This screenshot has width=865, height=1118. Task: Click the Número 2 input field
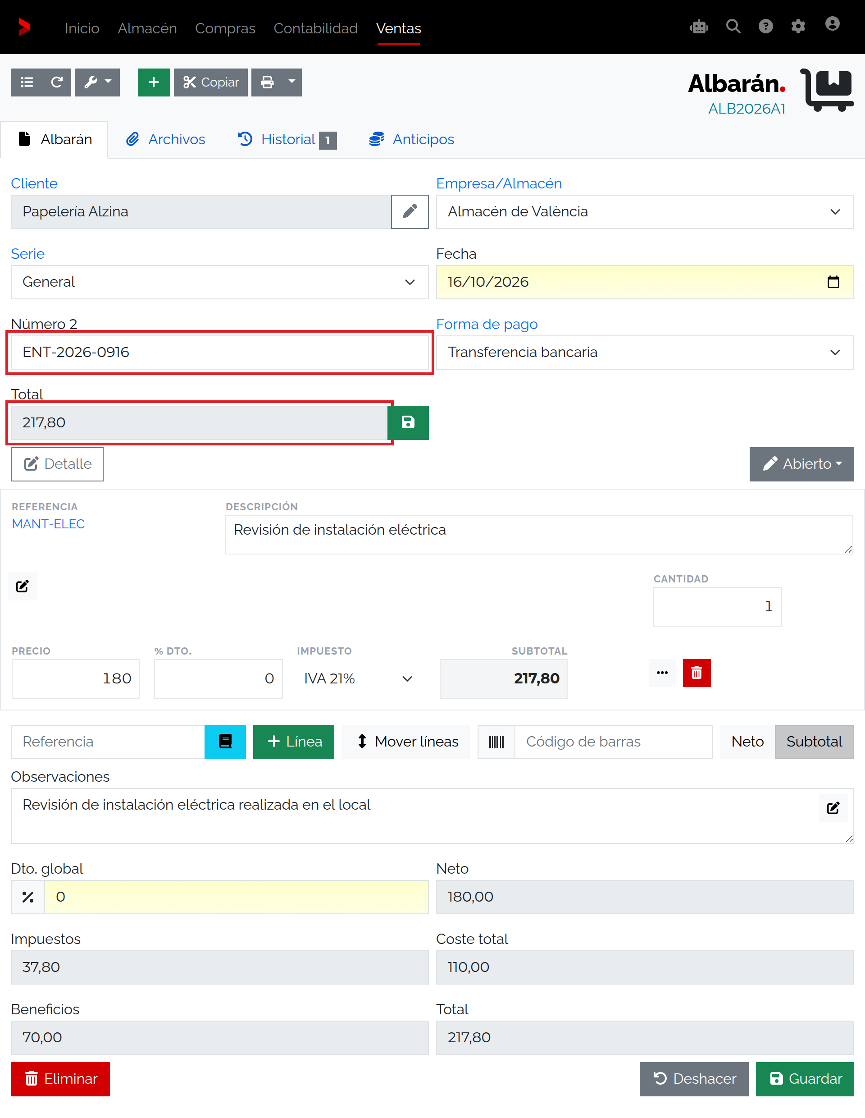click(219, 352)
